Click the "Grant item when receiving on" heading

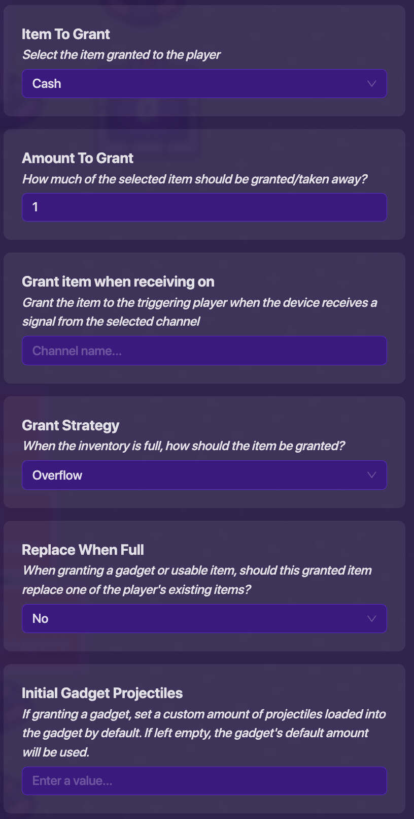click(x=118, y=282)
